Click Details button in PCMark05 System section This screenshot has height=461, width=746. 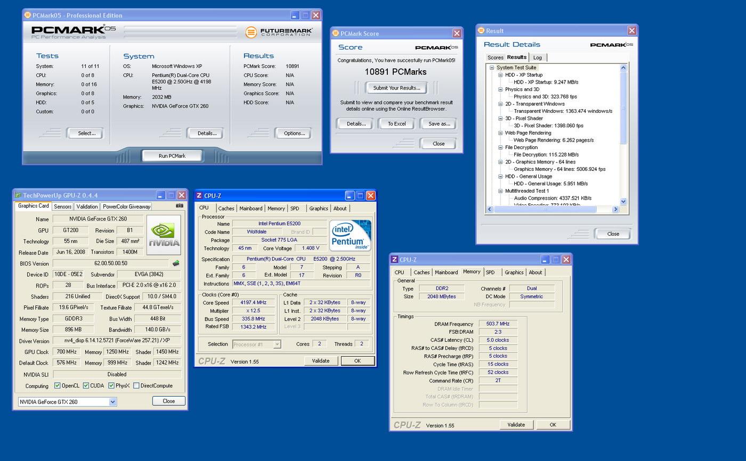coord(207,133)
